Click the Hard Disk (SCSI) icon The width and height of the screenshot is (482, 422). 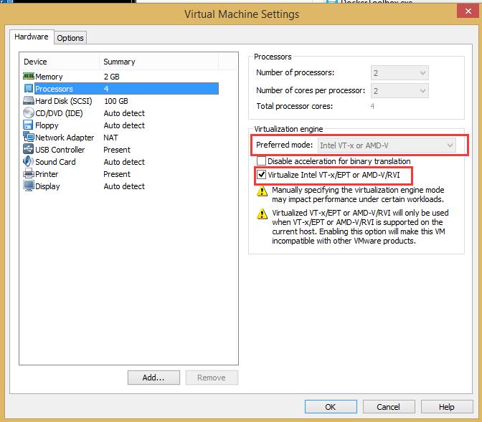[x=29, y=100]
